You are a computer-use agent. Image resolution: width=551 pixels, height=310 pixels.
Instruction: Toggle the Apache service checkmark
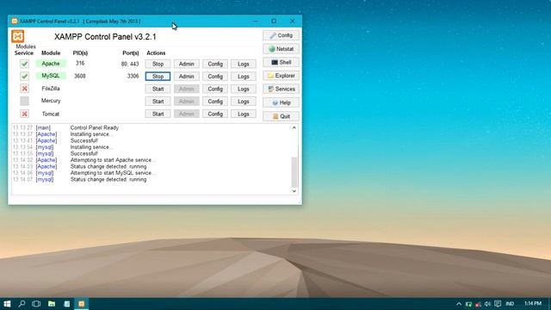click(24, 64)
